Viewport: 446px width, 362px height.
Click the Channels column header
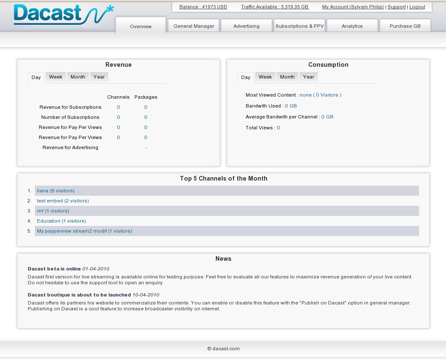click(x=118, y=97)
